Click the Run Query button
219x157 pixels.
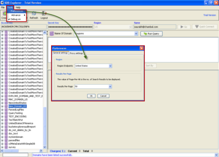click(152, 34)
